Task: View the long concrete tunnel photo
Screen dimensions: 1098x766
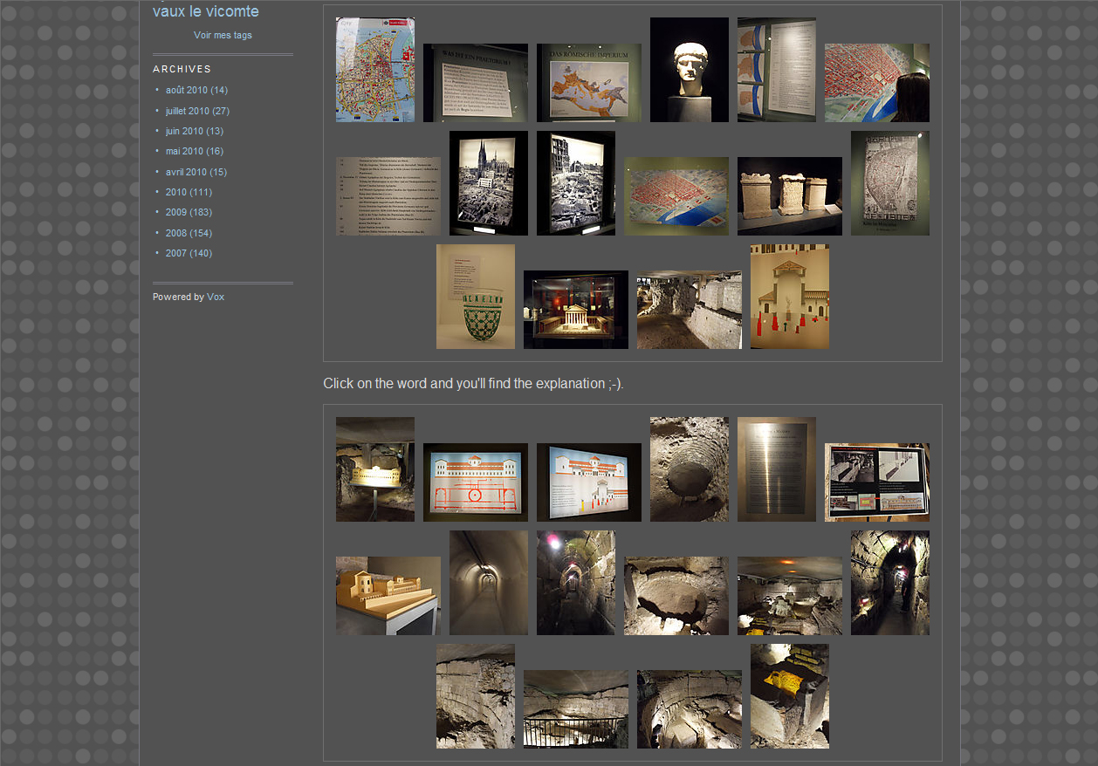Action: click(488, 583)
